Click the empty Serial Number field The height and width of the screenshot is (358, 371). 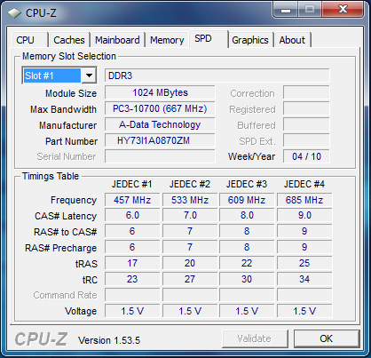[160, 156]
